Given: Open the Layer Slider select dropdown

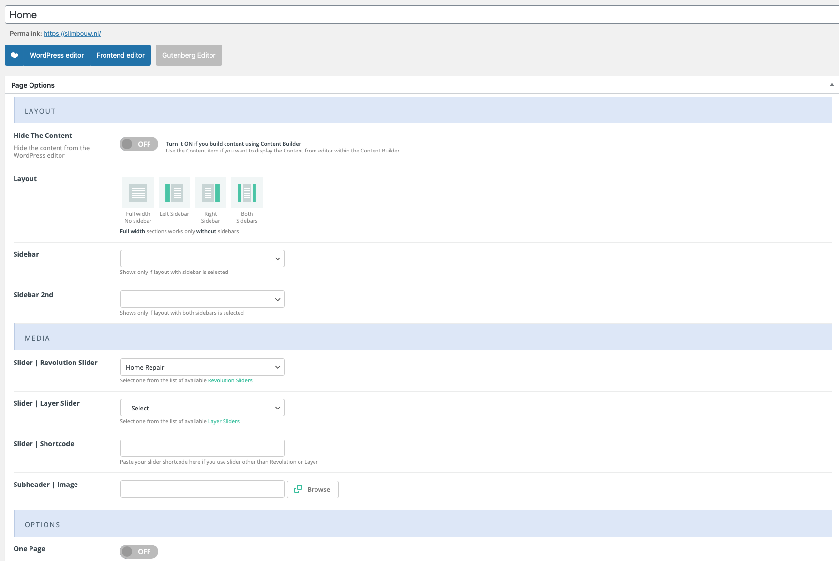Looking at the screenshot, I should click(x=202, y=408).
